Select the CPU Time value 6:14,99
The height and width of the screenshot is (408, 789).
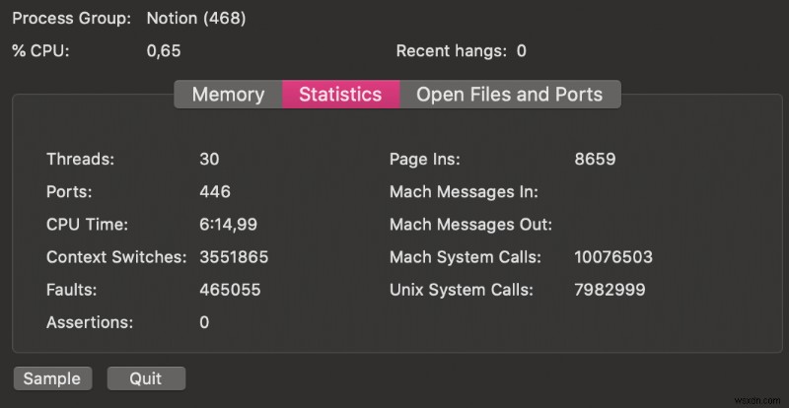[228, 225]
